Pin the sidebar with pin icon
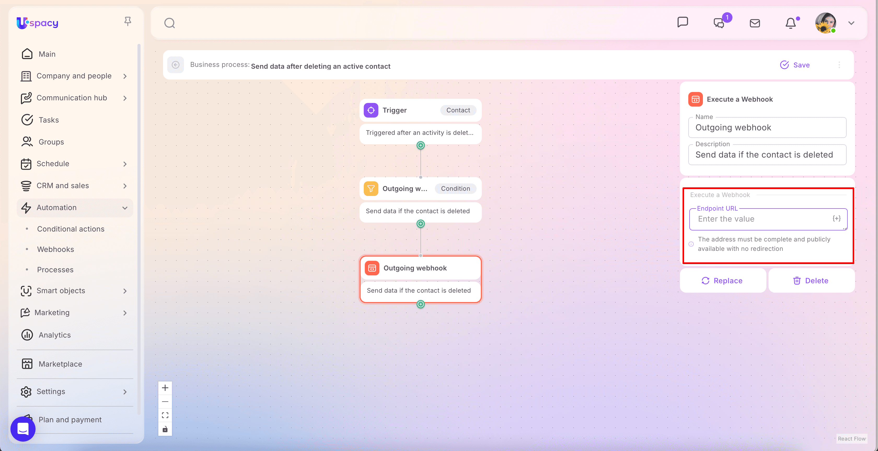The image size is (878, 451). coord(128,22)
